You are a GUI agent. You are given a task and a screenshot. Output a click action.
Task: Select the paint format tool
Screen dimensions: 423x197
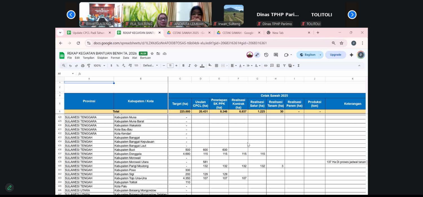click(x=89, y=66)
